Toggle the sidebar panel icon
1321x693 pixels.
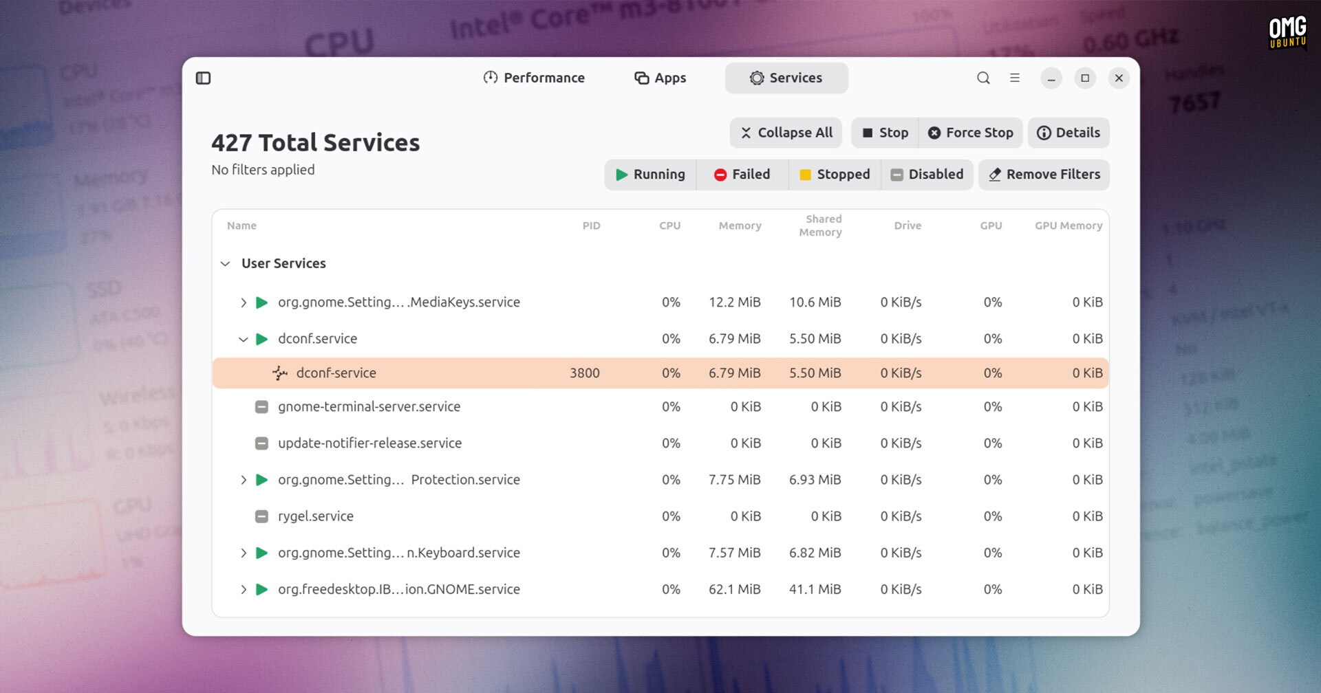(x=203, y=78)
